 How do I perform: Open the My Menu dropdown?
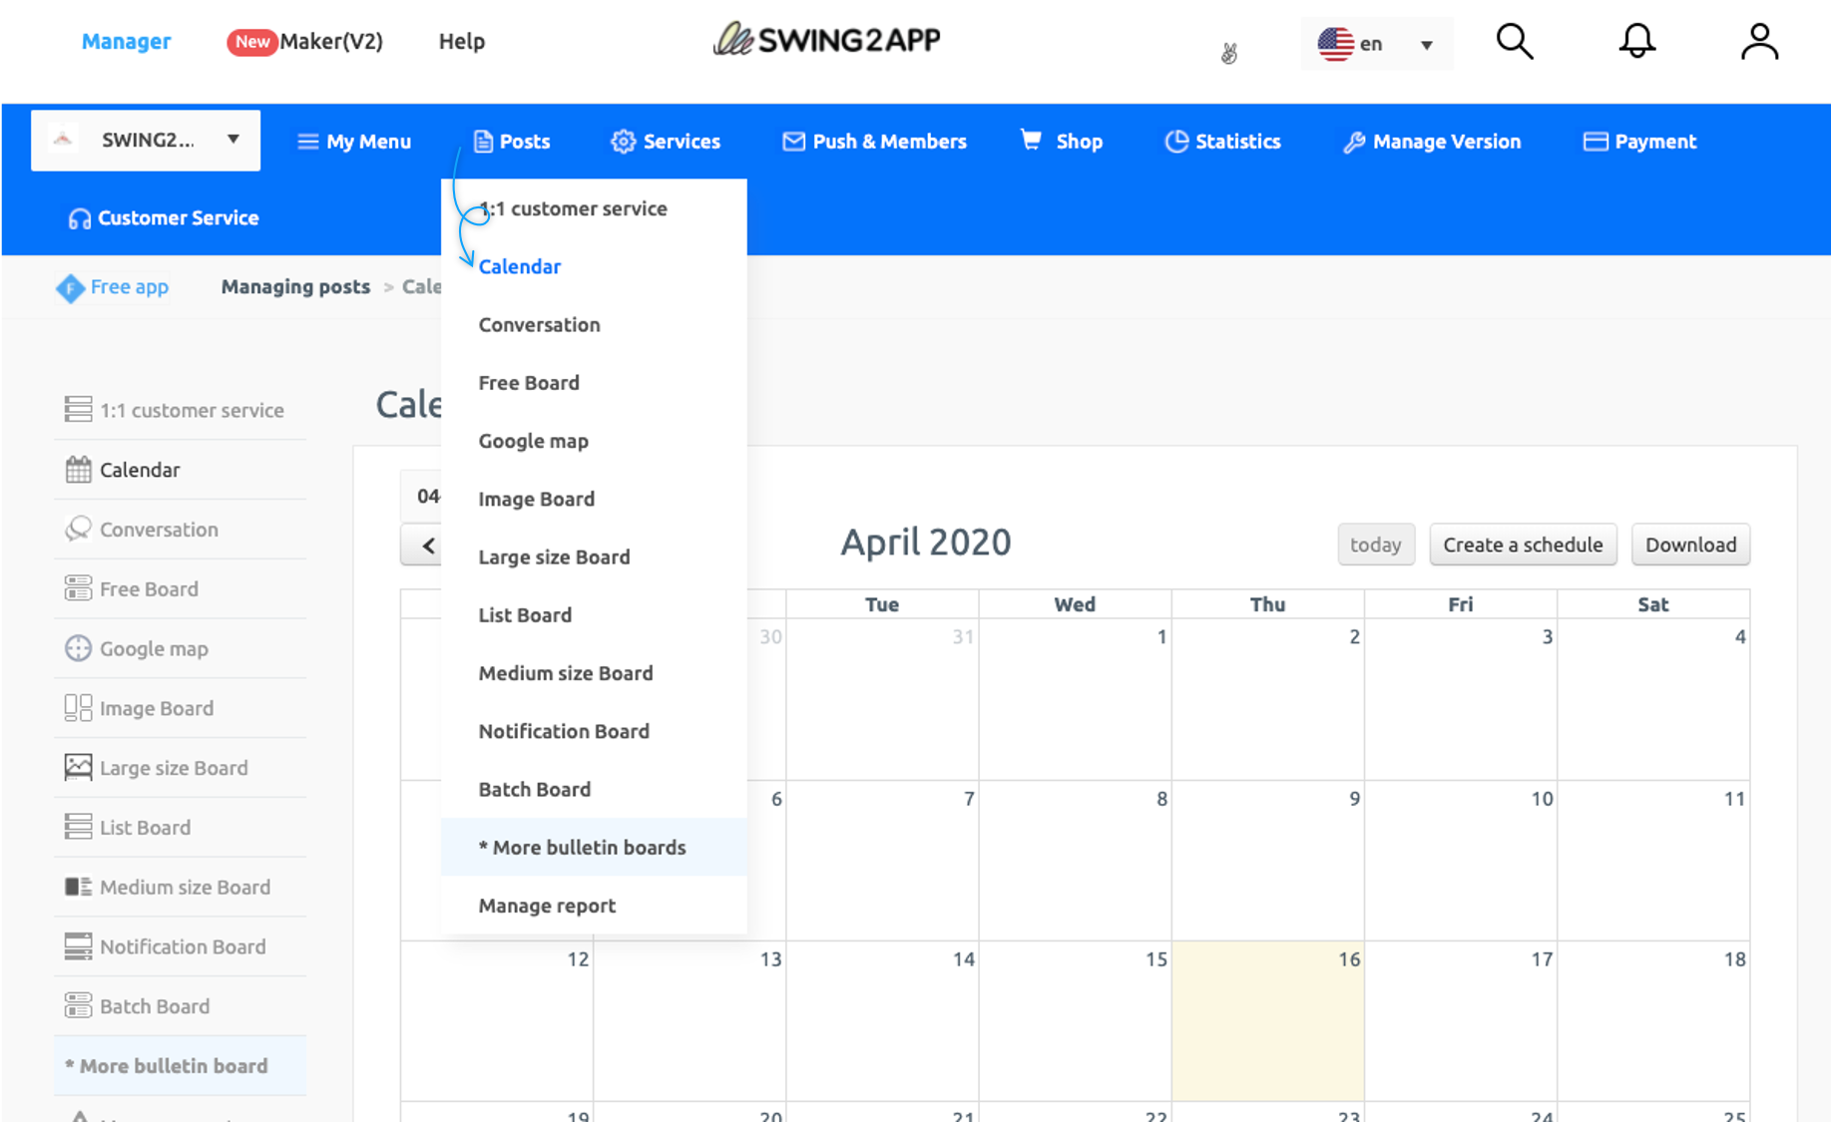354,142
